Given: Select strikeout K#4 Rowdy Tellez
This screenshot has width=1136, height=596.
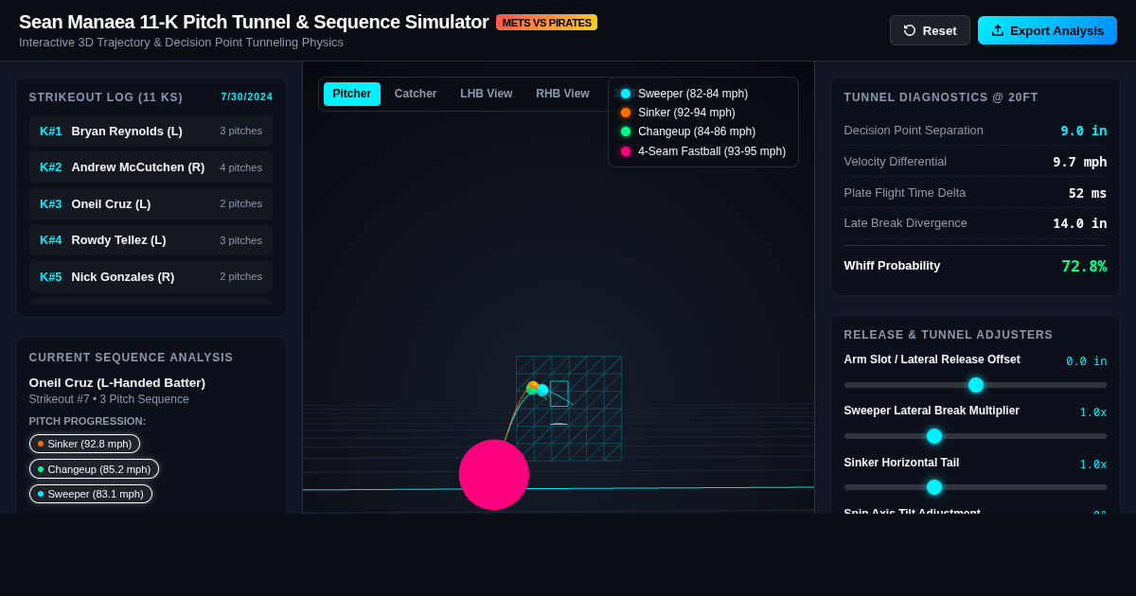Looking at the screenshot, I should point(151,240).
